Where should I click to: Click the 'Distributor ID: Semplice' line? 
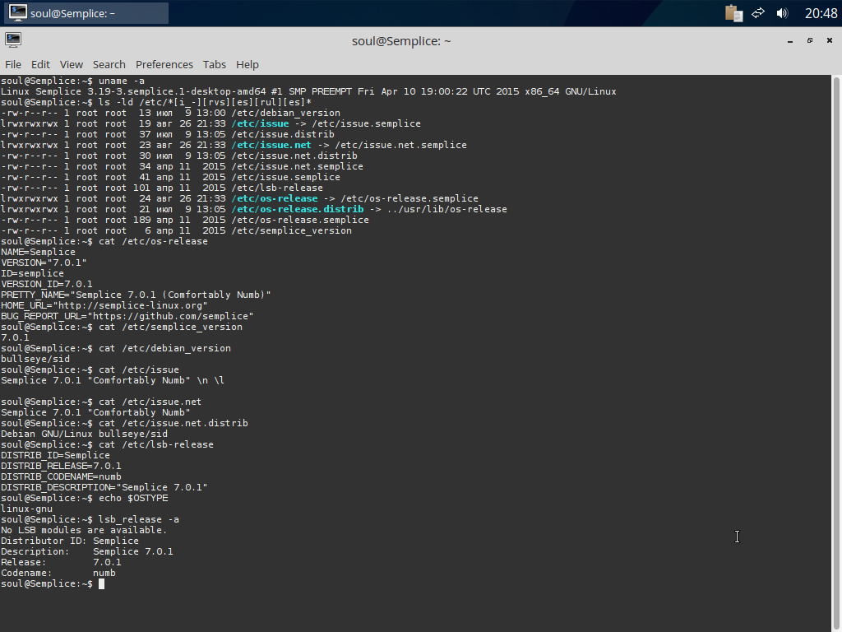[x=70, y=541]
